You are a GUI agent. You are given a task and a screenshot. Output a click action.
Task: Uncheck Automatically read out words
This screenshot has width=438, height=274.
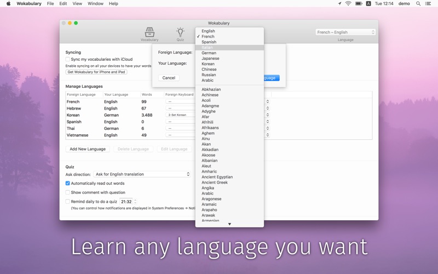click(67, 184)
